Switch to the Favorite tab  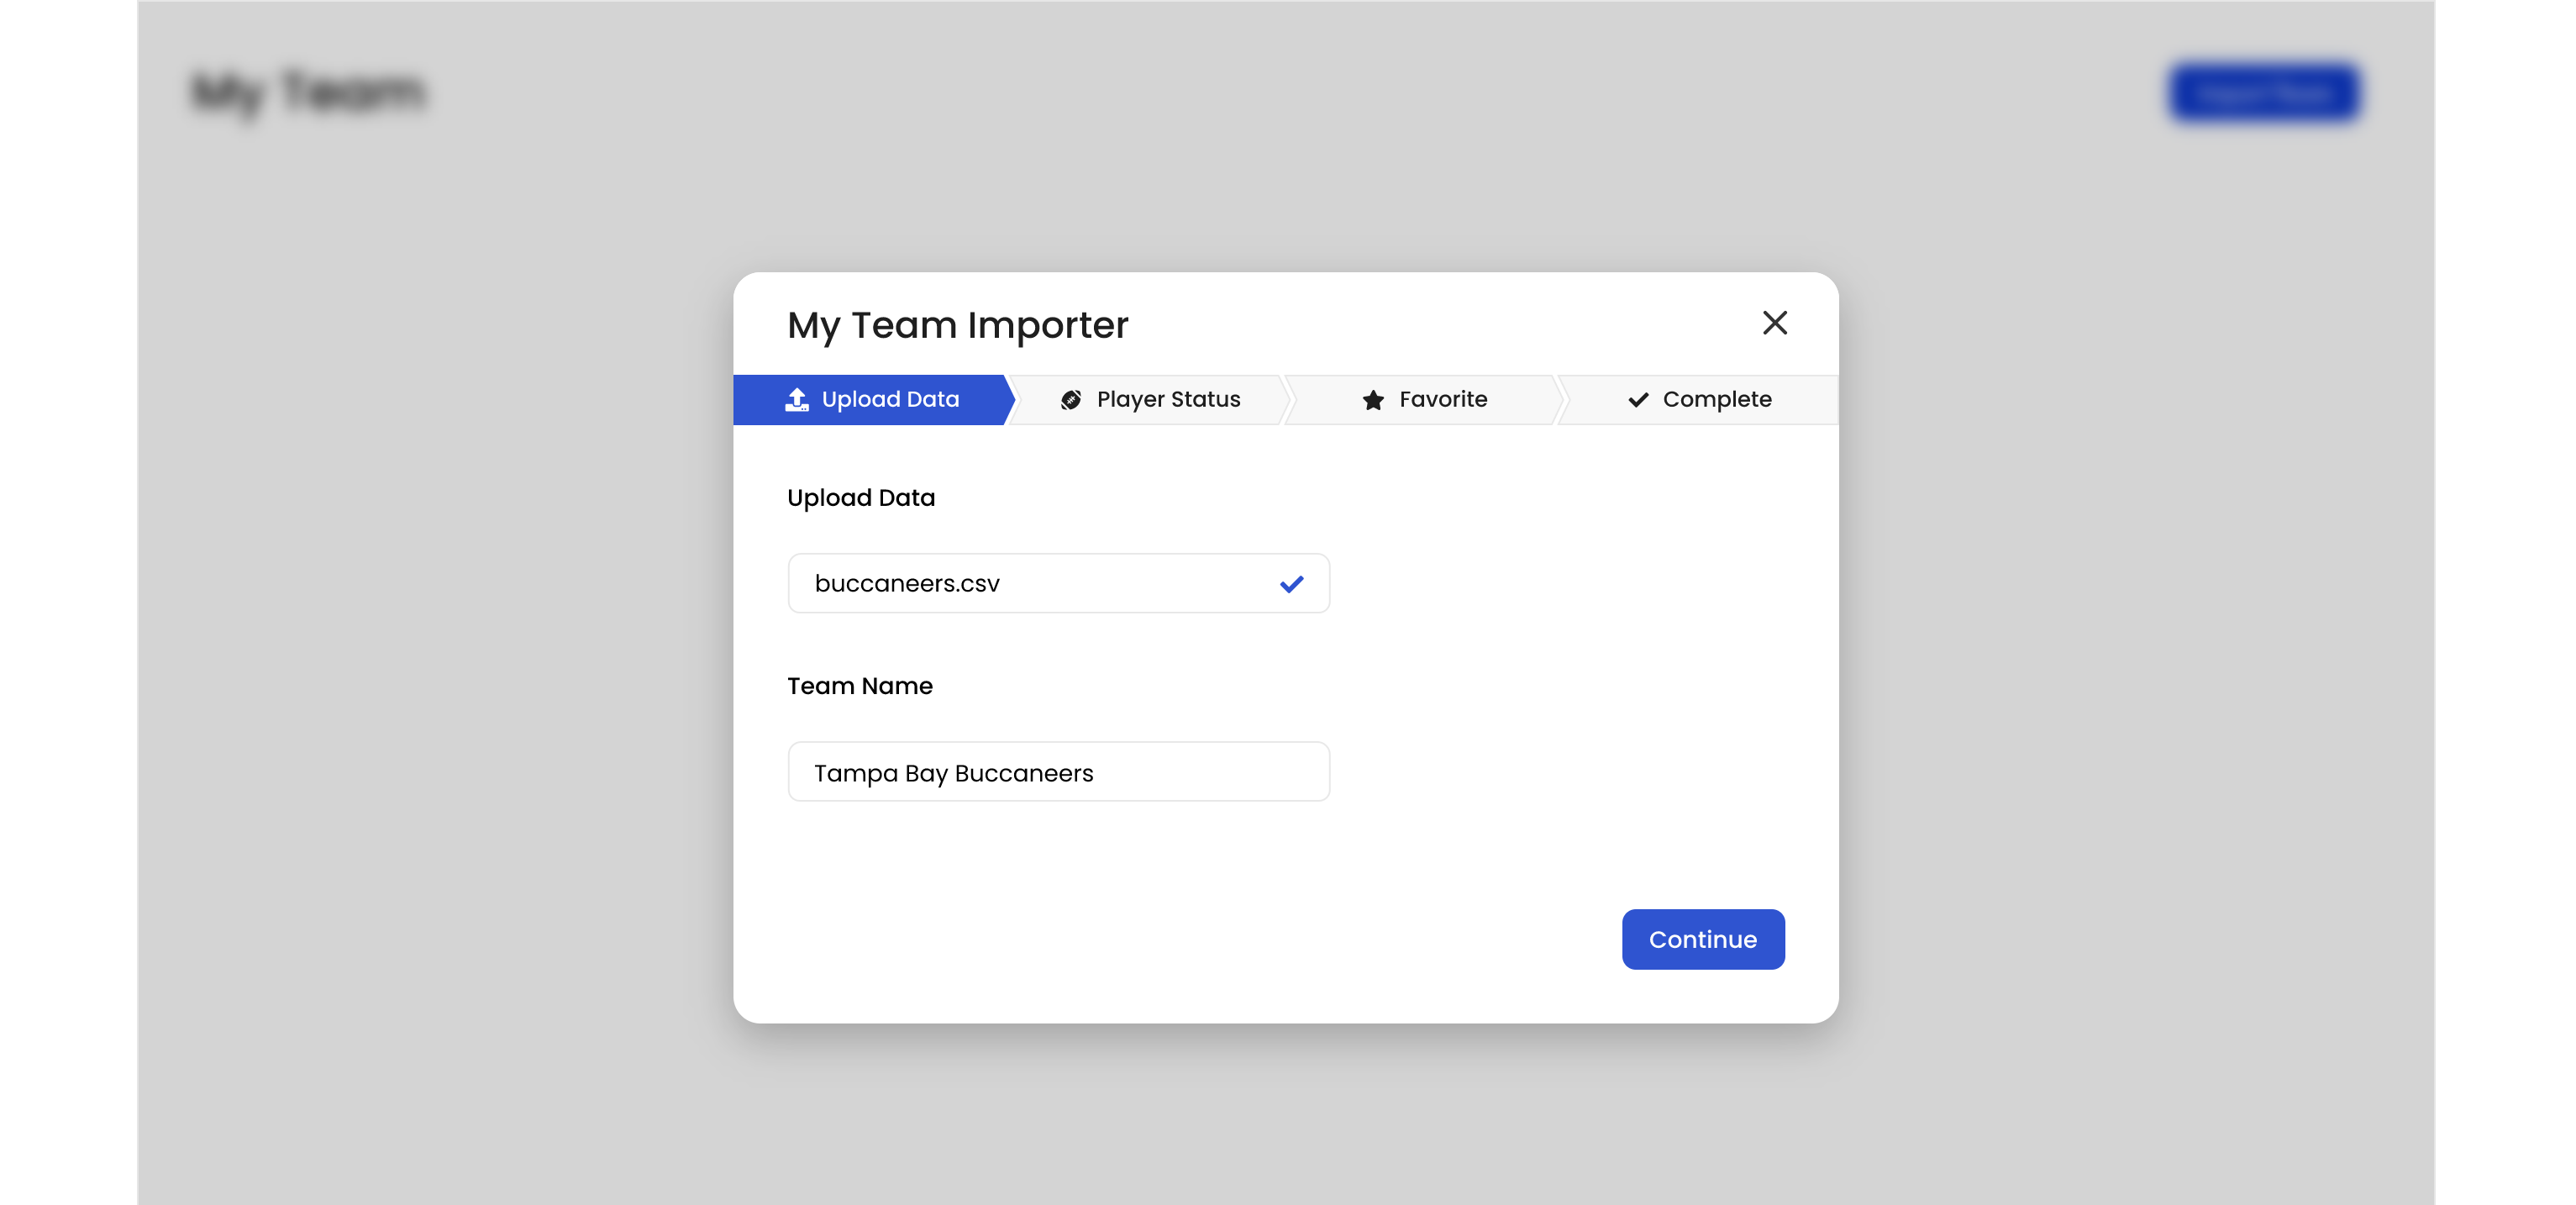[1424, 399]
